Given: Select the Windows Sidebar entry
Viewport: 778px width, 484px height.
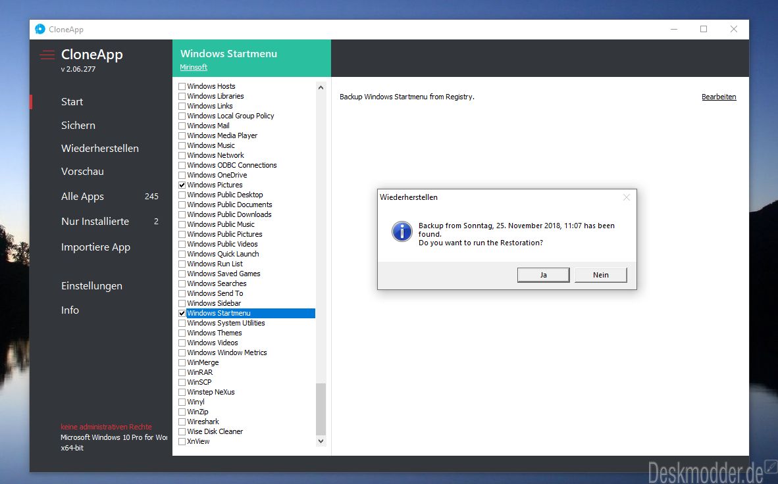Looking at the screenshot, I should click(214, 304).
